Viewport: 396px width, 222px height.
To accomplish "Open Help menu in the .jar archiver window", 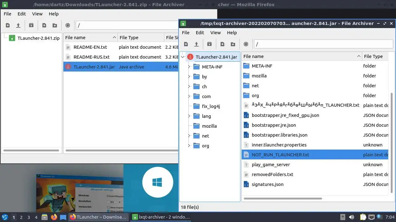I will pyautogui.click(x=232, y=33).
